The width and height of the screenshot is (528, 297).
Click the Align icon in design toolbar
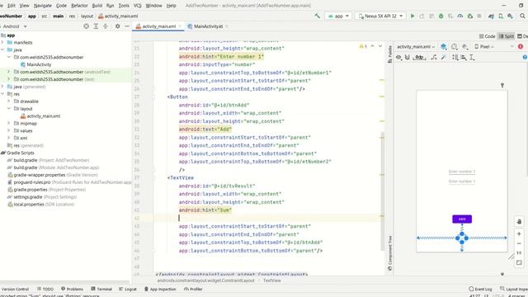pos(464,57)
